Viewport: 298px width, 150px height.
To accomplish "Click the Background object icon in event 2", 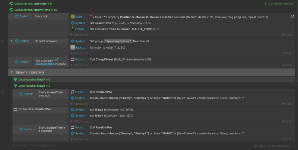I will [72, 47].
